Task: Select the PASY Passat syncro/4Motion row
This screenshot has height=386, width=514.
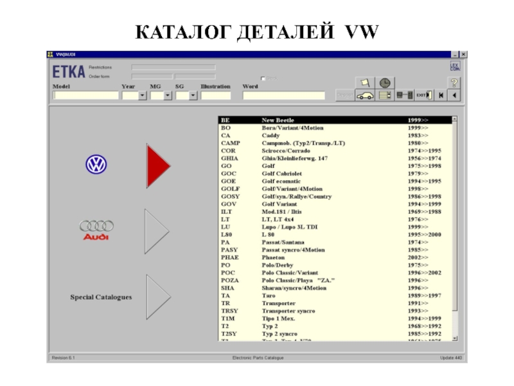Action: (335, 250)
